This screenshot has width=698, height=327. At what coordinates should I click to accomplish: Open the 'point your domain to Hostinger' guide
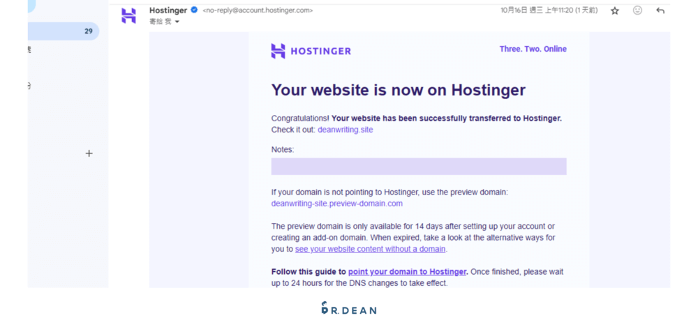point(407,272)
